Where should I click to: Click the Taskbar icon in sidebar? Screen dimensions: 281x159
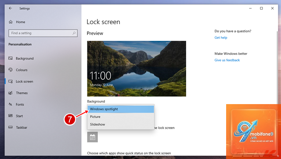(11, 127)
